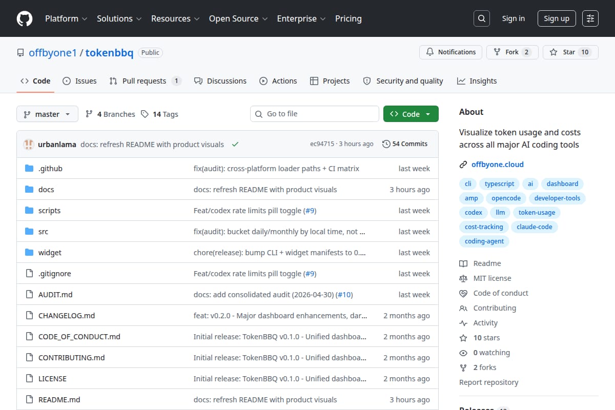Click the repository icon before offbyone1
This screenshot has height=410, width=615.
point(20,53)
